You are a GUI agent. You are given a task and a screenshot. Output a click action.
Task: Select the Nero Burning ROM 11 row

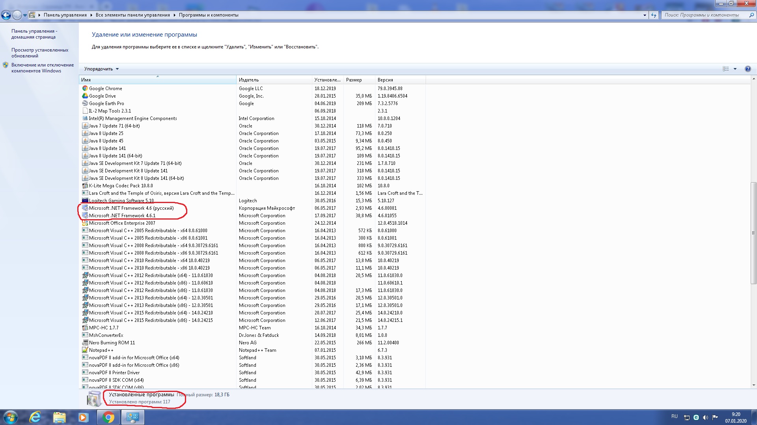112,343
